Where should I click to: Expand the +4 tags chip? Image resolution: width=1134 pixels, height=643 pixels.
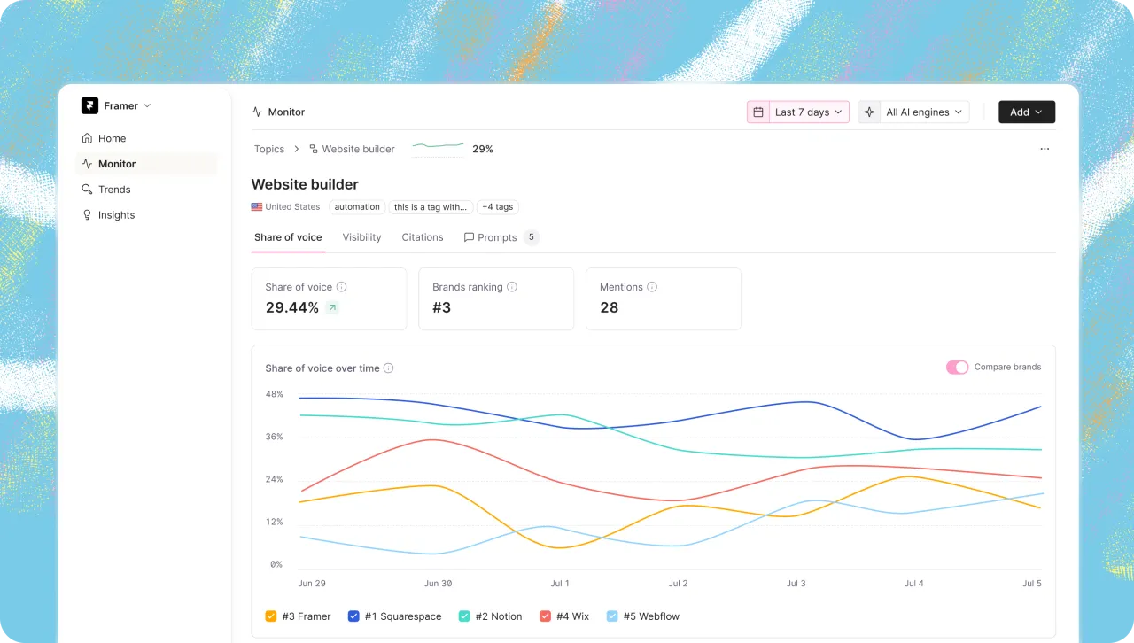pos(498,207)
